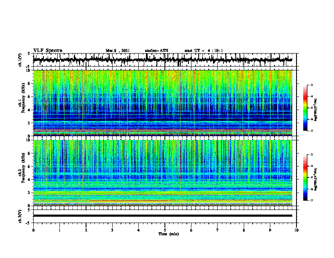
Task: Click the "5" voltage tick of ch.1 waveform
Action: click(x=29, y=54)
